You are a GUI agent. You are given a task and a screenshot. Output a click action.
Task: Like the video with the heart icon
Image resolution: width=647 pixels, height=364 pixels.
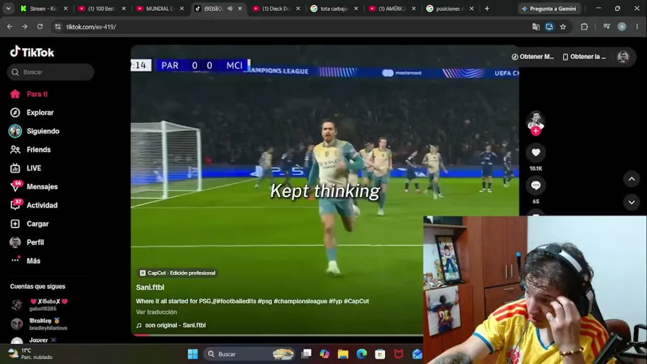click(536, 152)
